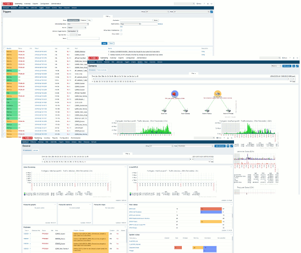Open the Group dropdown in Dashboard window
Image resolution: width=301 pixels, height=253 pixels.
coord(161,146)
